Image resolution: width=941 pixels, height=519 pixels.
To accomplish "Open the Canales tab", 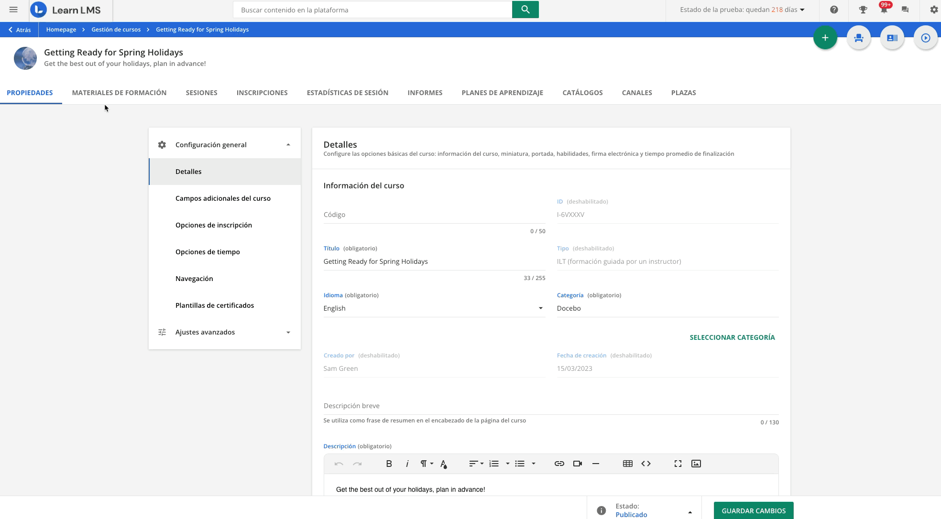I will click(637, 93).
